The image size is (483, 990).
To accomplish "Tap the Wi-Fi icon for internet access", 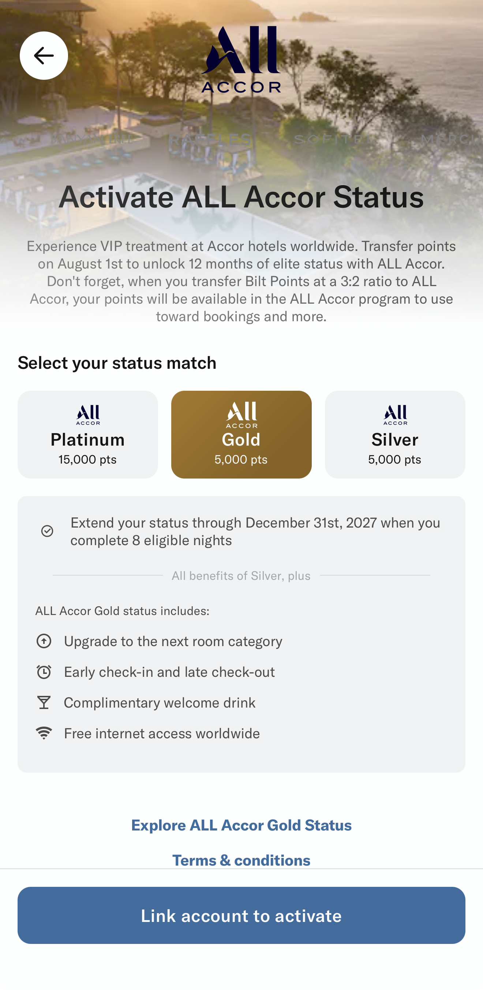I will point(44,733).
